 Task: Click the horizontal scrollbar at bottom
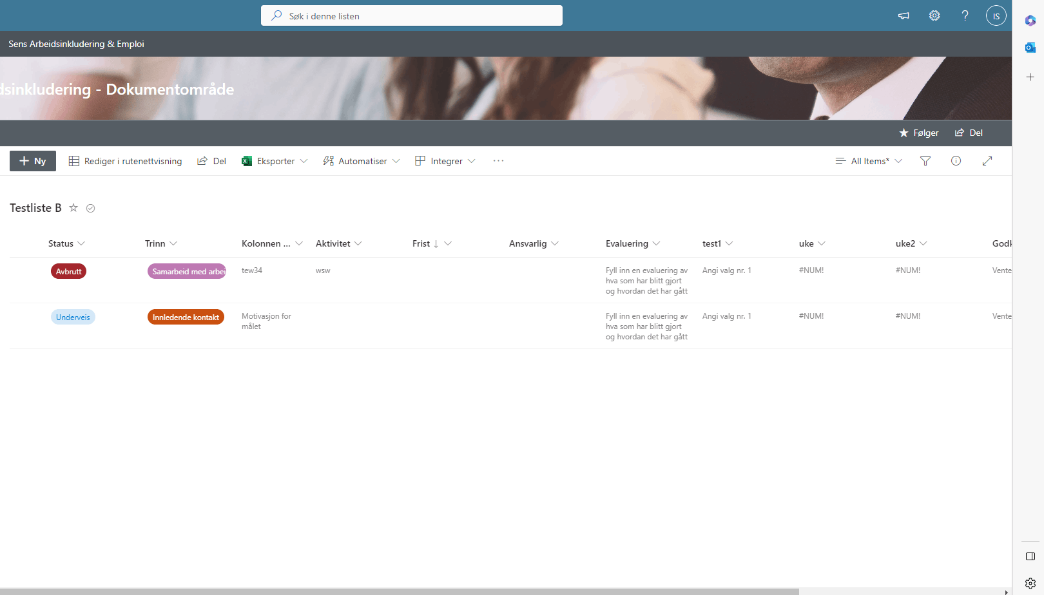tap(400, 591)
